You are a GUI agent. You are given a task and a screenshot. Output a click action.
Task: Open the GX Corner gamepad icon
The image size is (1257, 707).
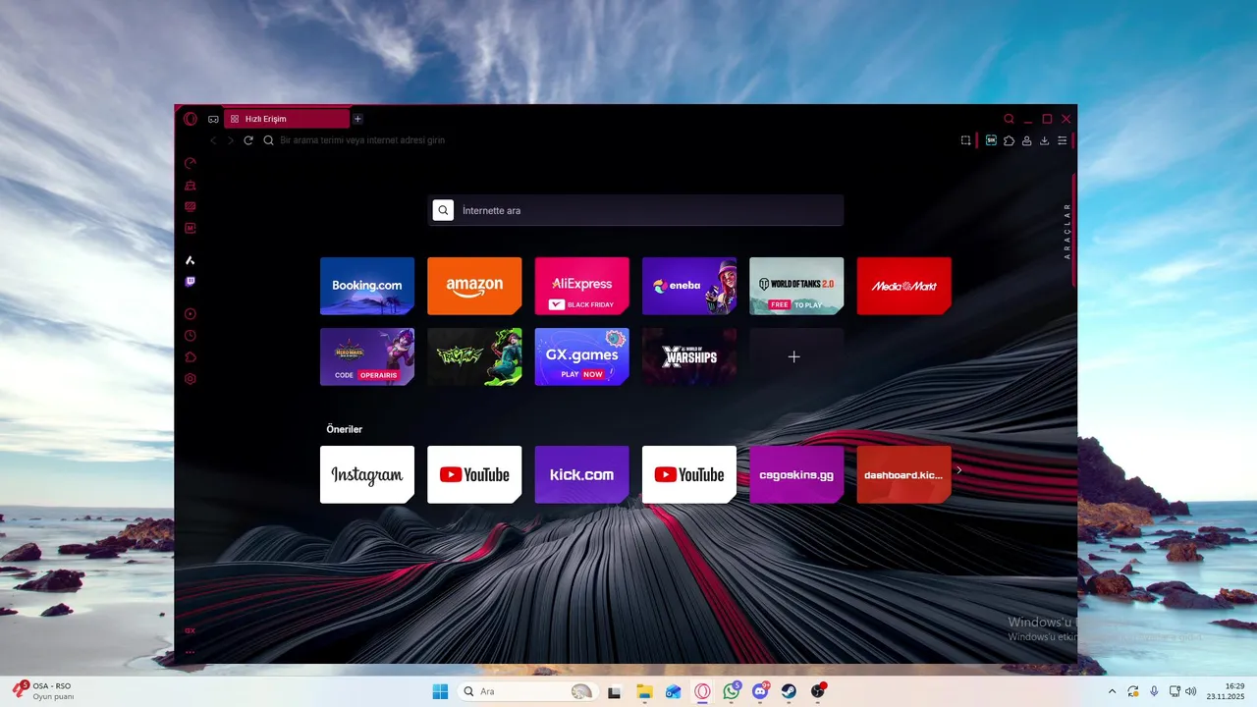click(x=213, y=119)
